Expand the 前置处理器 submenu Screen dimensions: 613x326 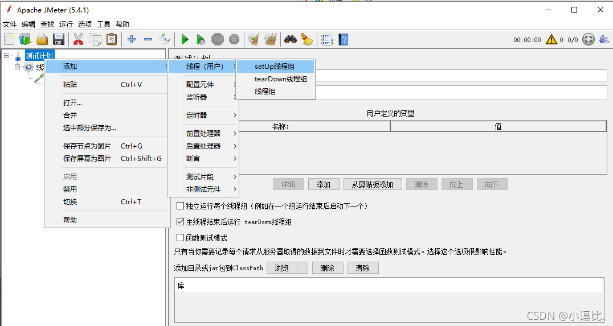203,134
